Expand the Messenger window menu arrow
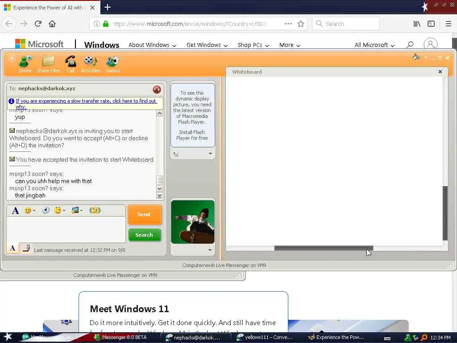The image size is (457, 343). (x=426, y=58)
